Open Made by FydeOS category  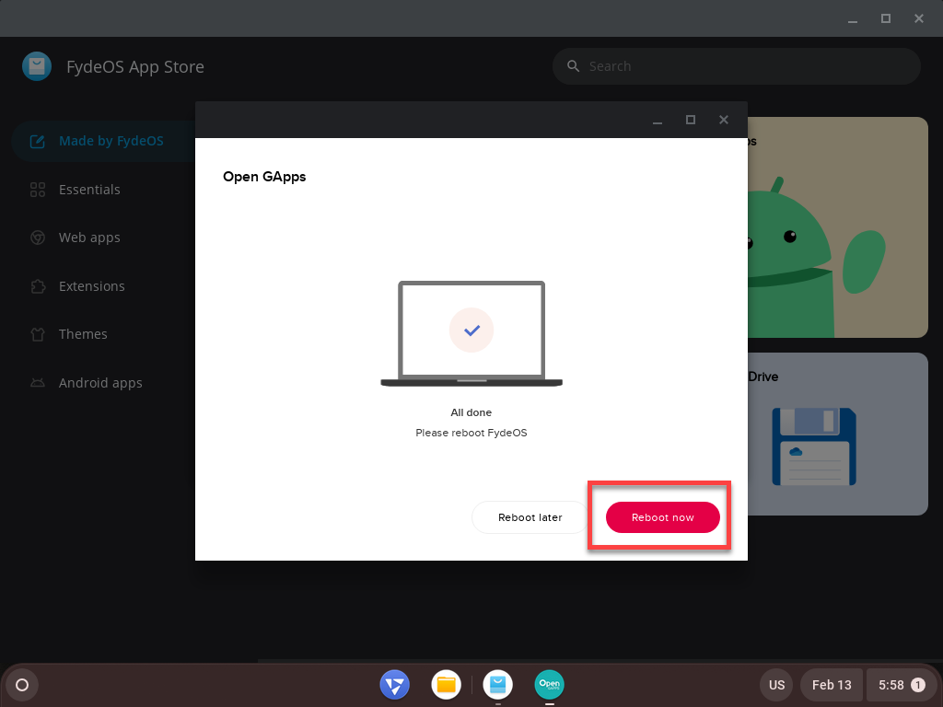(103, 141)
